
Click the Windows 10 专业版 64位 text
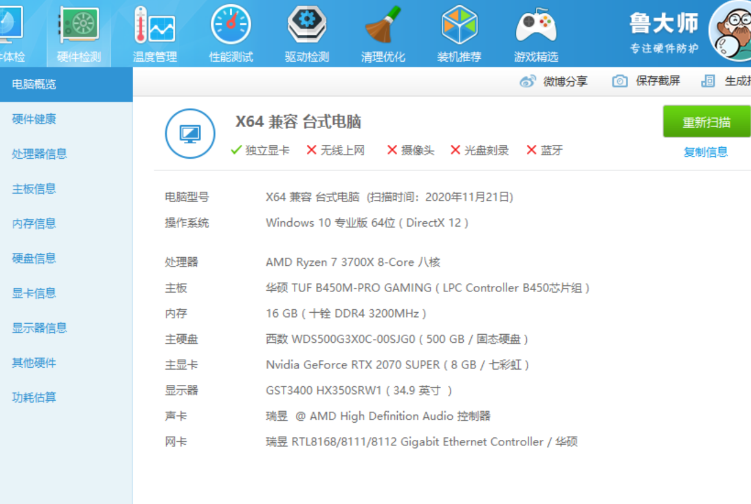(x=367, y=223)
